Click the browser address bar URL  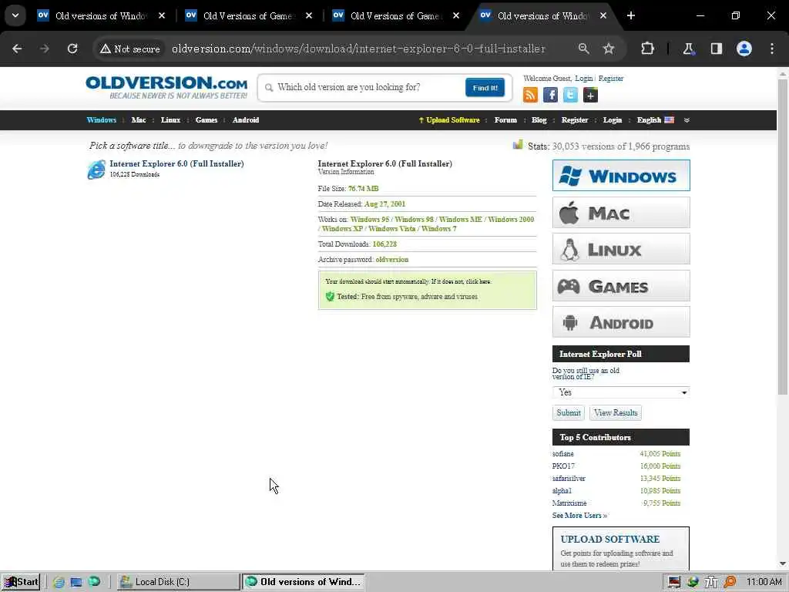tap(358, 49)
